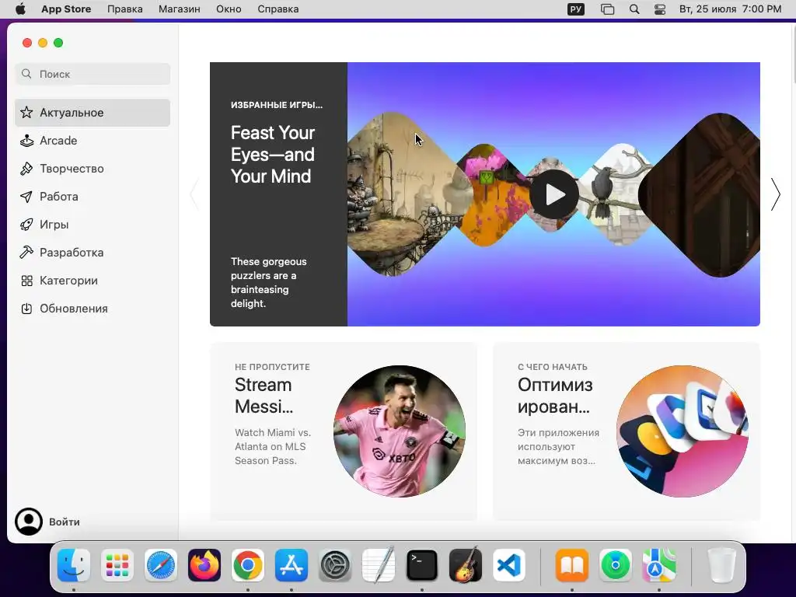The width and height of the screenshot is (796, 597).
Task: Open Spotlight search in menu bar
Action: click(x=634, y=9)
